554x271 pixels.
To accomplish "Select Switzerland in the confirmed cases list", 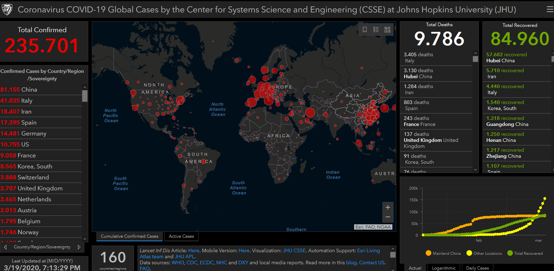I will click(x=41, y=177).
